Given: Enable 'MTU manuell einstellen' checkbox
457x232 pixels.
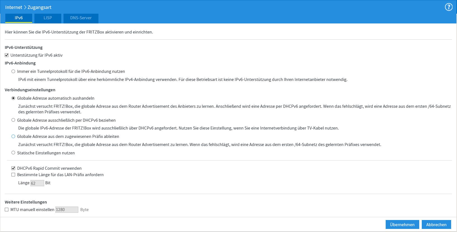Looking at the screenshot, I should pos(7,210).
